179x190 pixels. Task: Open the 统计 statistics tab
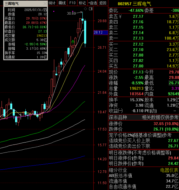coord(52,3)
